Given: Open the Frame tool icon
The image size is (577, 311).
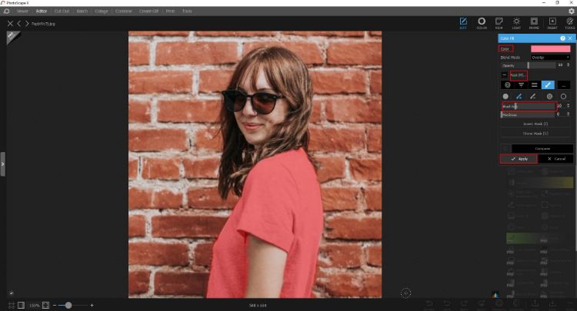Looking at the screenshot, I should point(534,24).
